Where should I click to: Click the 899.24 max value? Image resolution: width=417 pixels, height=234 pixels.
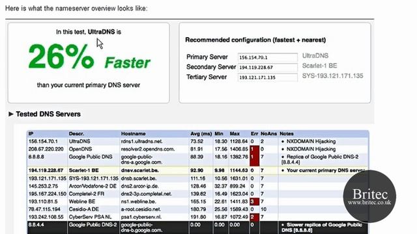click(237, 187)
